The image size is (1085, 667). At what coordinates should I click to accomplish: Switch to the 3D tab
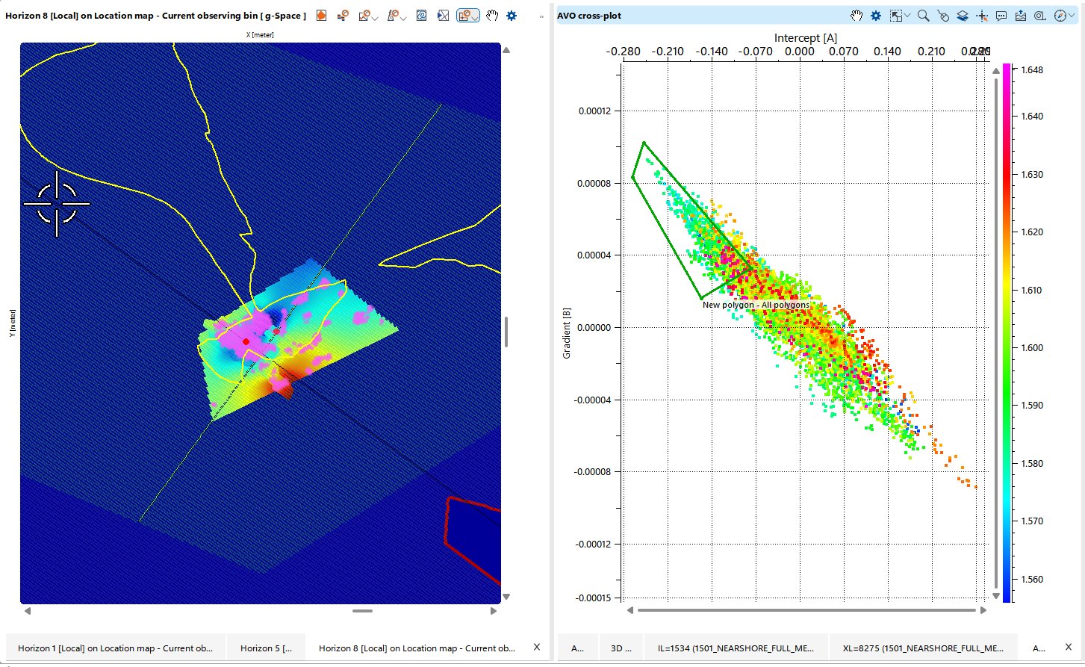coord(622,648)
